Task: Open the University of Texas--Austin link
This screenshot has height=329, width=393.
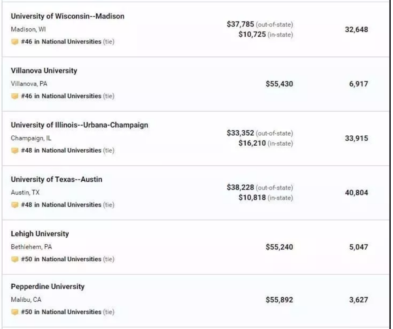Action: (56, 179)
